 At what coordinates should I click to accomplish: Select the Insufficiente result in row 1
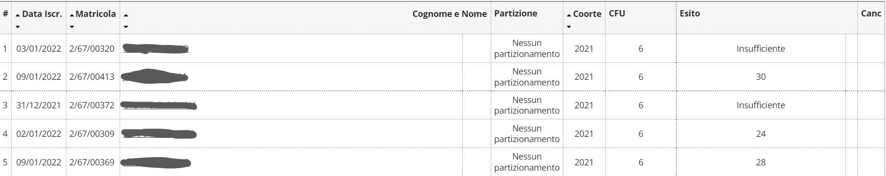click(x=761, y=48)
